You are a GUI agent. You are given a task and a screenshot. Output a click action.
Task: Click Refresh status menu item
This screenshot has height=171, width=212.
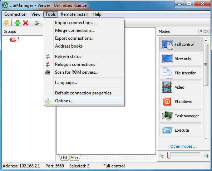(x=83, y=57)
